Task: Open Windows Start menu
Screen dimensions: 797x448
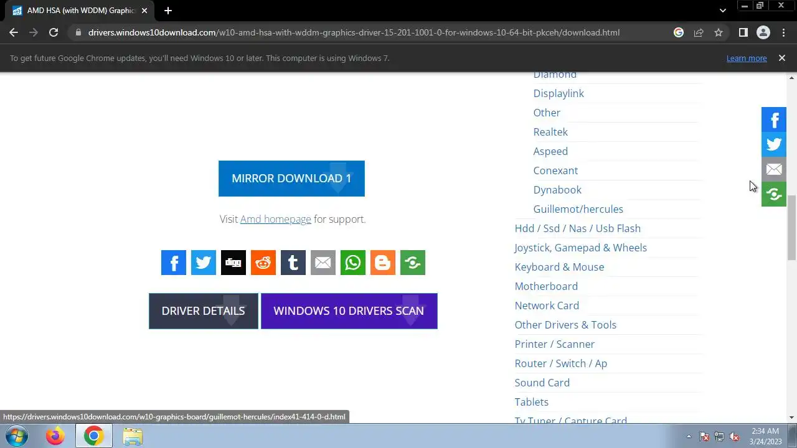Action: (x=16, y=436)
